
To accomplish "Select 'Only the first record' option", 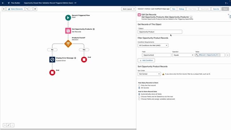I will (x=139, y=85).
